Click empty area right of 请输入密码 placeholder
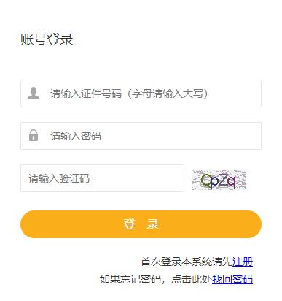282x301 pixels. (x=180, y=136)
